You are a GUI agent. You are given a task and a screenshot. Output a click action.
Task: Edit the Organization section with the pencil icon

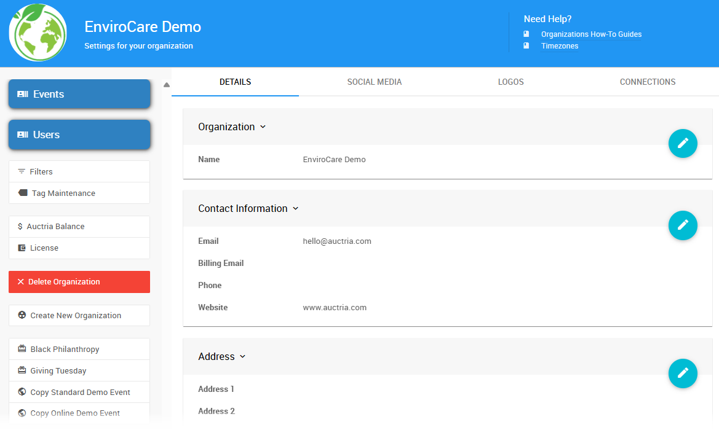[x=683, y=143]
